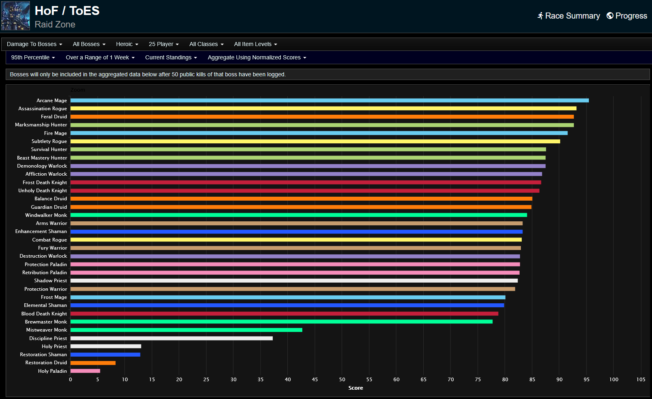Open the All Item Levels dropdown
Screen dimensions: 652x399
(x=255, y=44)
